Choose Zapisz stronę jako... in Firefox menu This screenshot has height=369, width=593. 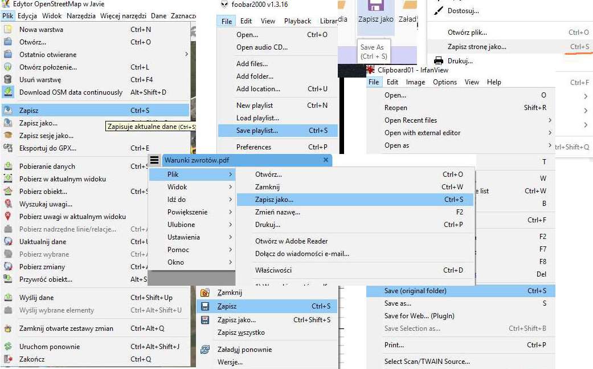coord(510,47)
